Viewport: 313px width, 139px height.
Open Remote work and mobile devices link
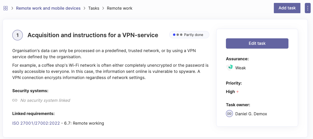[x=48, y=8]
